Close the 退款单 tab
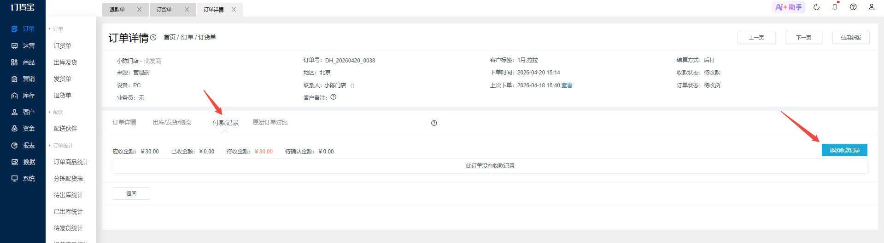This screenshot has width=884, height=243. [x=139, y=10]
